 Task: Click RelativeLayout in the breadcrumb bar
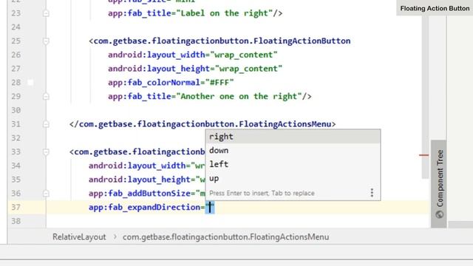click(x=79, y=237)
